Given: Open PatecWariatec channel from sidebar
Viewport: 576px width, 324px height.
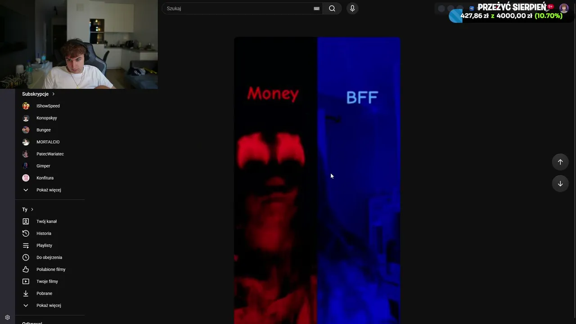Looking at the screenshot, I should pos(49,154).
